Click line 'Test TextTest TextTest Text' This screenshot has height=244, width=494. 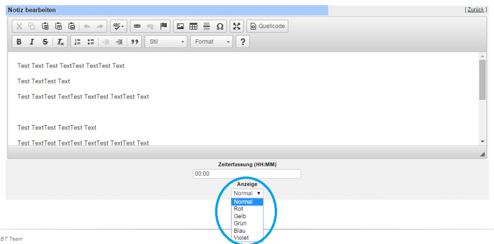pyautogui.click(x=57, y=128)
